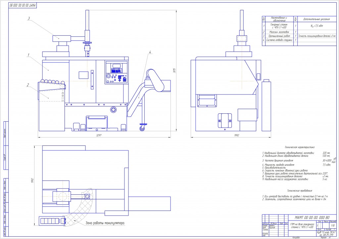Select the "30-4000" spindle speed value
The image size is (339, 239).
(327, 161)
